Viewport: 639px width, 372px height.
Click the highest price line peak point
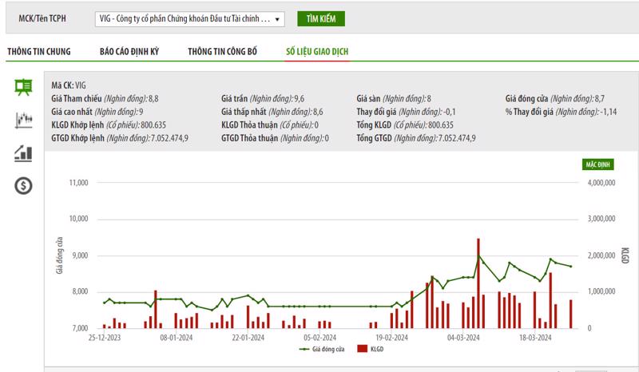[x=478, y=256]
